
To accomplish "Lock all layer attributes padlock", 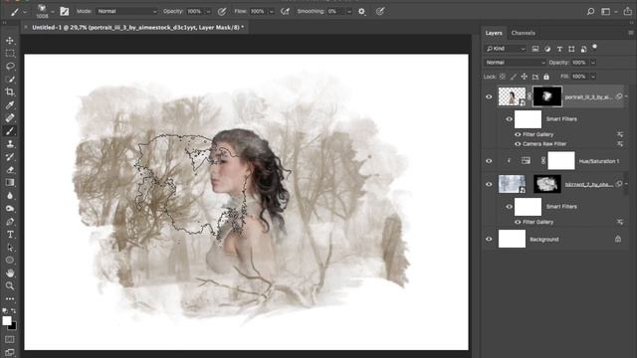I will 546,77.
